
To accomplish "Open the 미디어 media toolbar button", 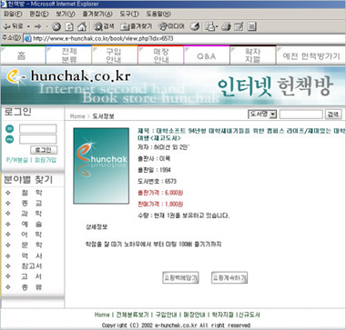I will 171,26.
